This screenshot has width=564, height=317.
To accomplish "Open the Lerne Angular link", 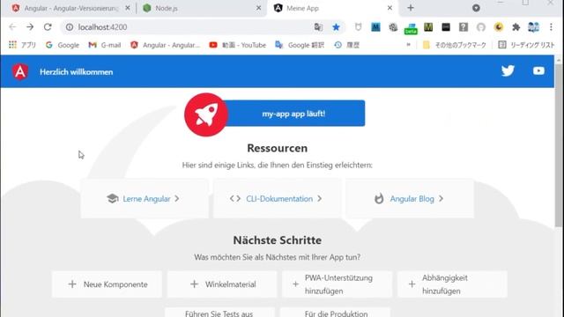I will [145, 198].
